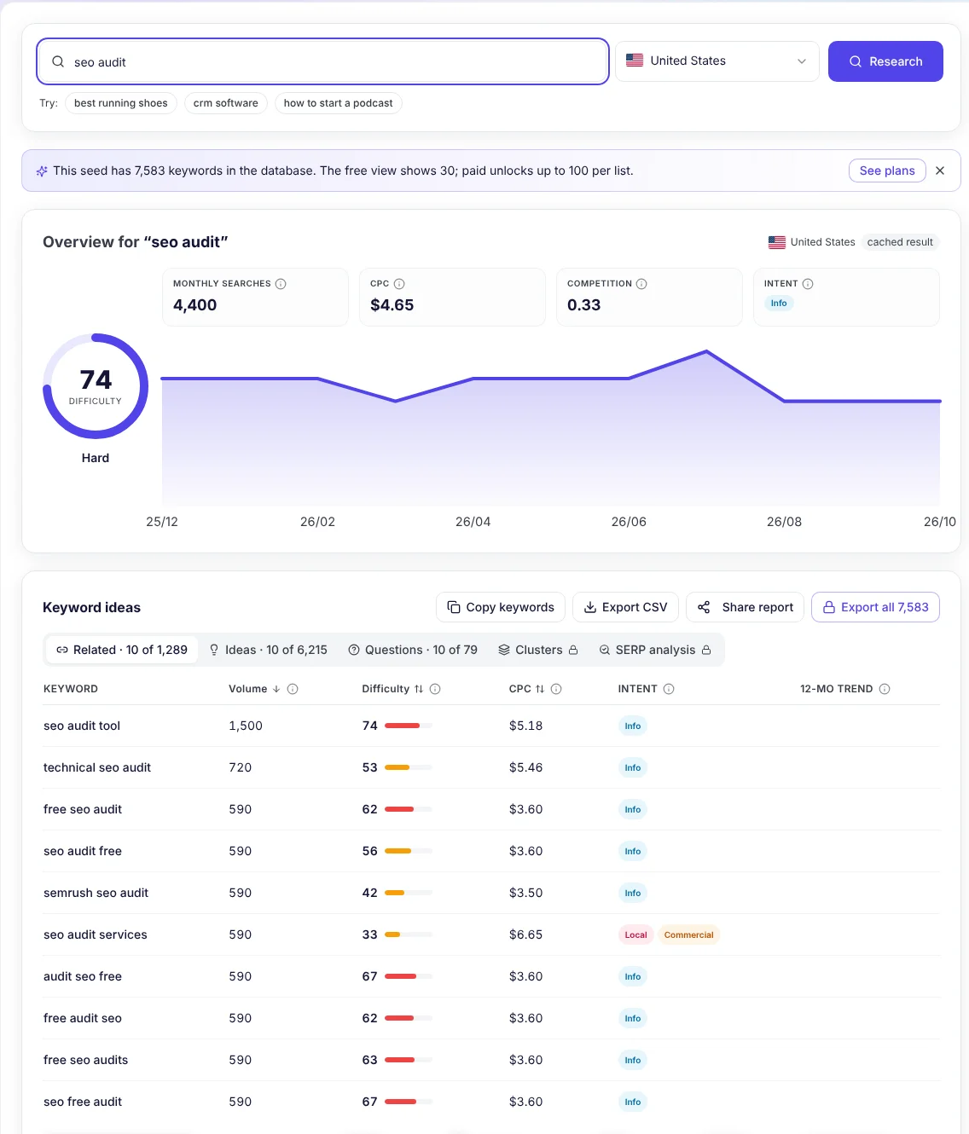
Task: Open the Clusters tab
Action: click(538, 650)
